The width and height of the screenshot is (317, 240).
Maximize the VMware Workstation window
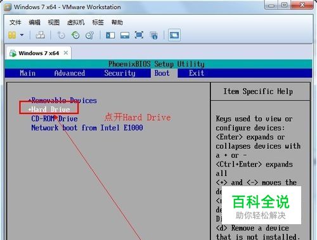285,5
